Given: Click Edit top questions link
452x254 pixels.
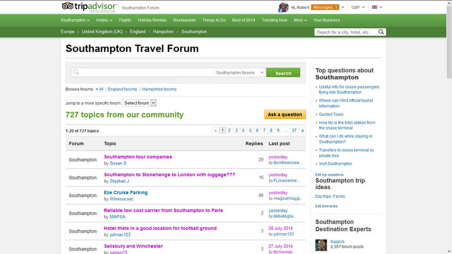Looking at the screenshot, I should click(329, 175).
